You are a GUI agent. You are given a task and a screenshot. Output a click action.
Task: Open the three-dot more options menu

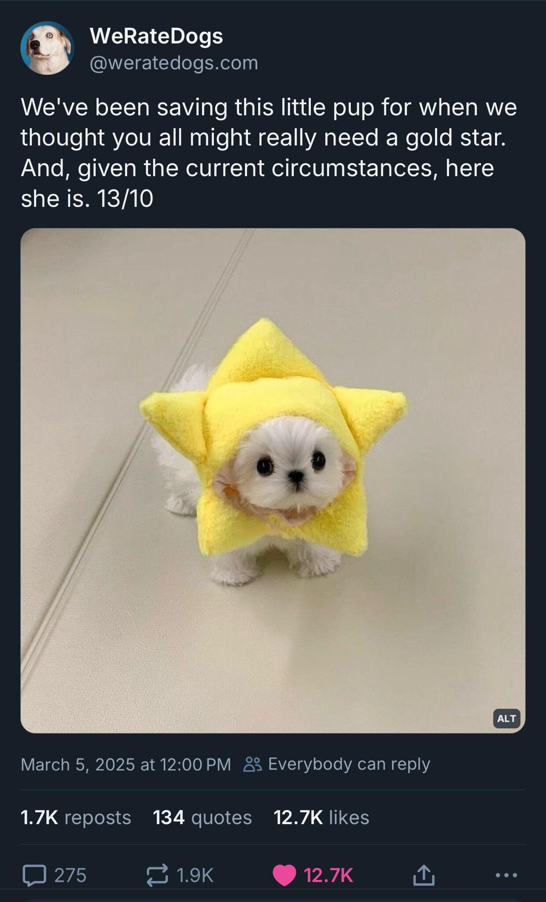click(x=506, y=875)
